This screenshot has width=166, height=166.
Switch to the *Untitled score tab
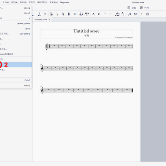[x=41, y=19]
